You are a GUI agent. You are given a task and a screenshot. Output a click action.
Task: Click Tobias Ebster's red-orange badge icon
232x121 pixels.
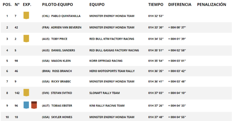[x=34, y=105]
